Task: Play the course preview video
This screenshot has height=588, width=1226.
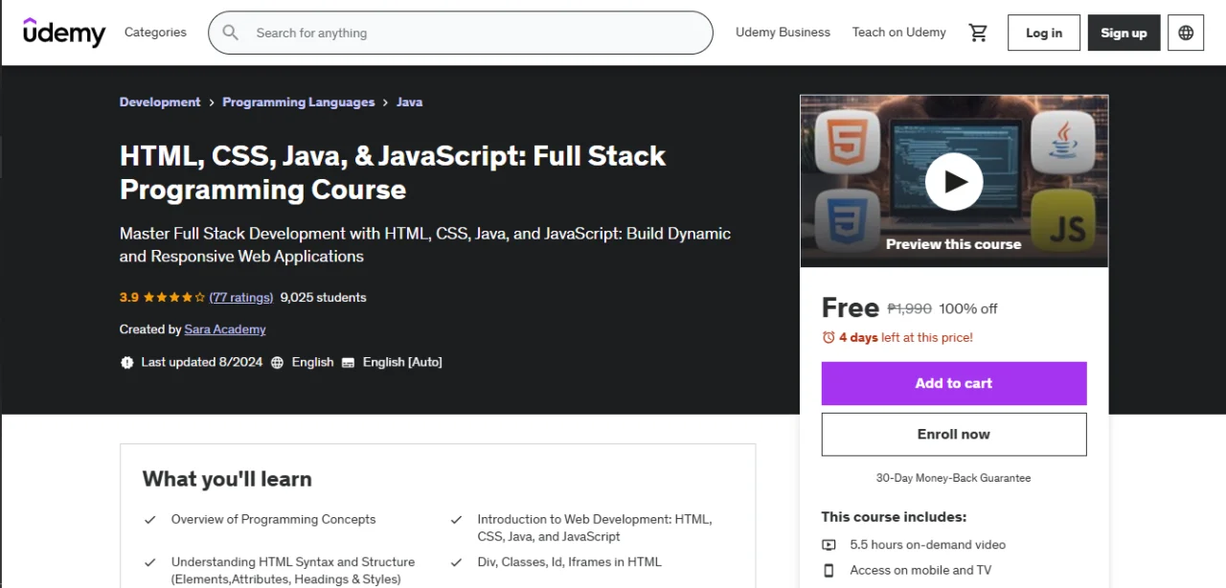Action: [954, 181]
